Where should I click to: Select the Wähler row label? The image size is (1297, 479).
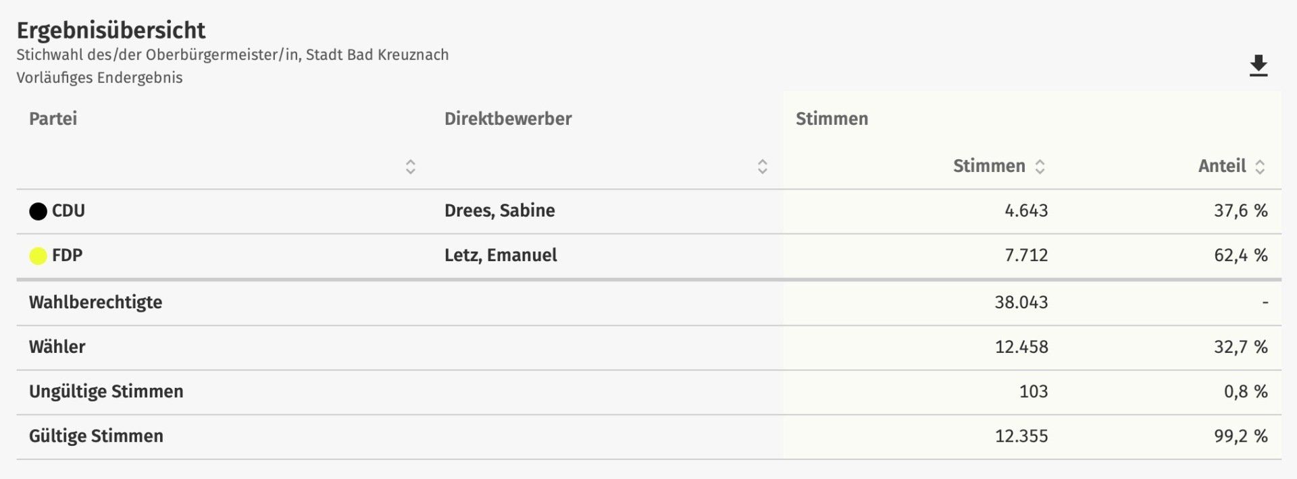57,347
